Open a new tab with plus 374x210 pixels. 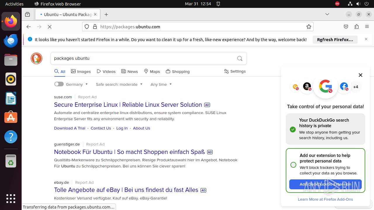[x=106, y=14]
